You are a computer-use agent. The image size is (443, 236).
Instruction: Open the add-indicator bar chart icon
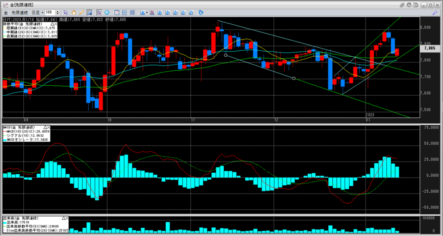coord(143,13)
